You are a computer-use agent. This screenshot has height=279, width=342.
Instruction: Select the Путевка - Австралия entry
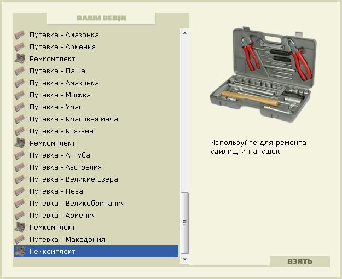tap(65, 167)
